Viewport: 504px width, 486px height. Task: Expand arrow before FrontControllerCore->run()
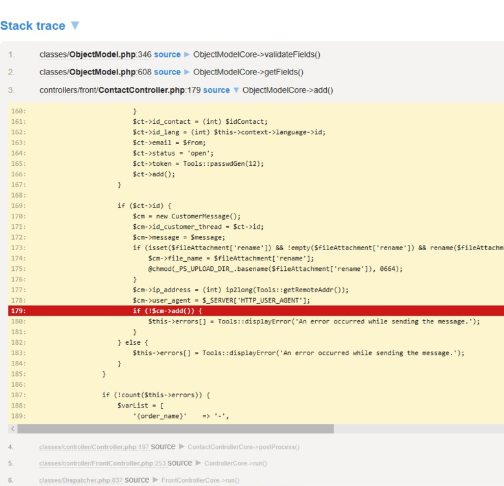(156, 480)
